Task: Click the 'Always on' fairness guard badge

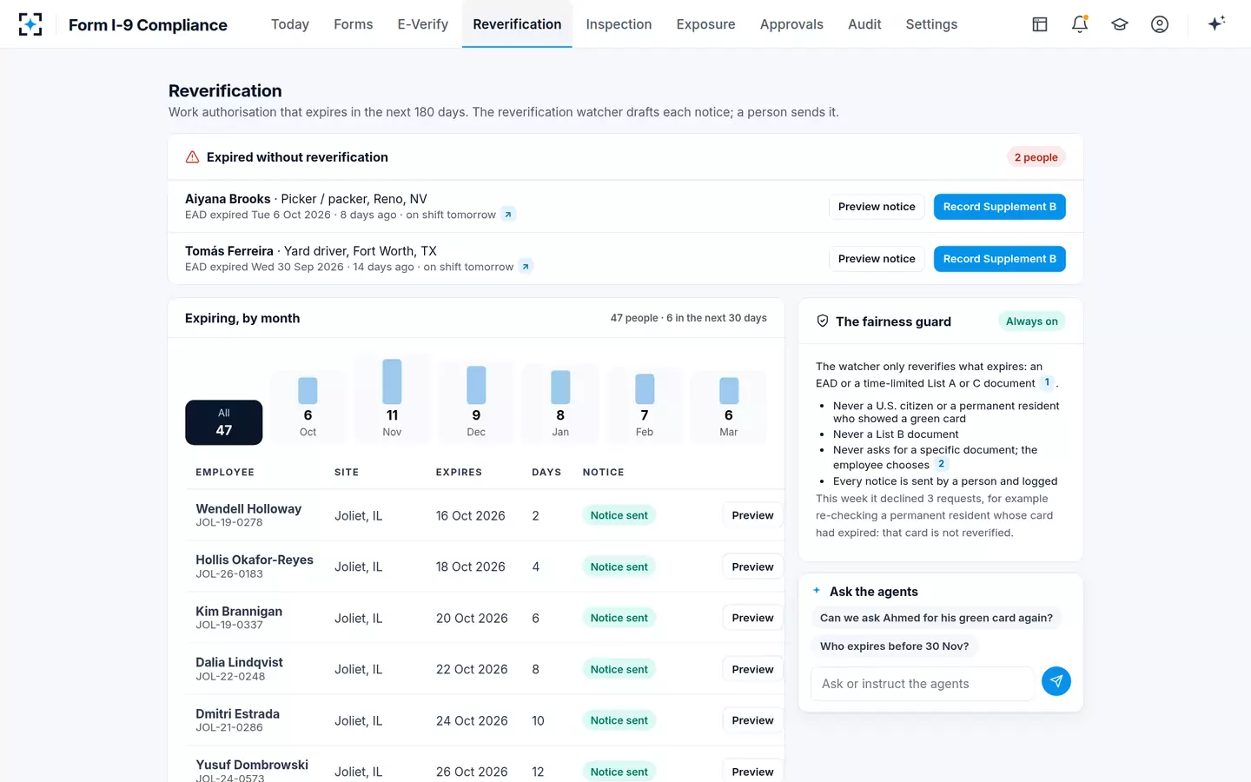Action: [x=1032, y=321]
